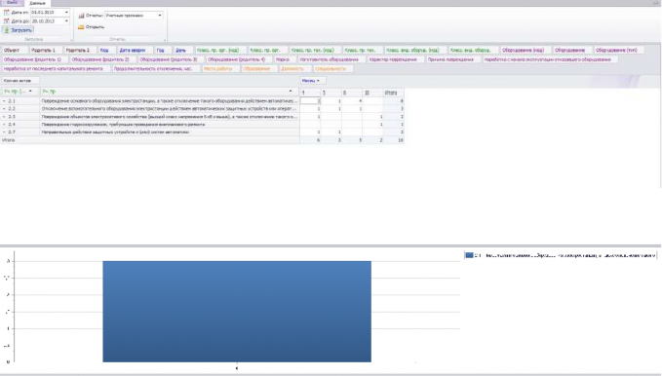Open the 'Дата до' date dropdown
The height and width of the screenshot is (376, 662).
(66, 20)
